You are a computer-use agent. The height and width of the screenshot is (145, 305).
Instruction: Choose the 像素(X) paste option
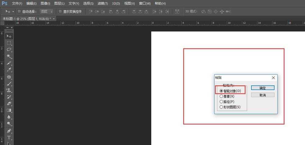(x=221, y=96)
